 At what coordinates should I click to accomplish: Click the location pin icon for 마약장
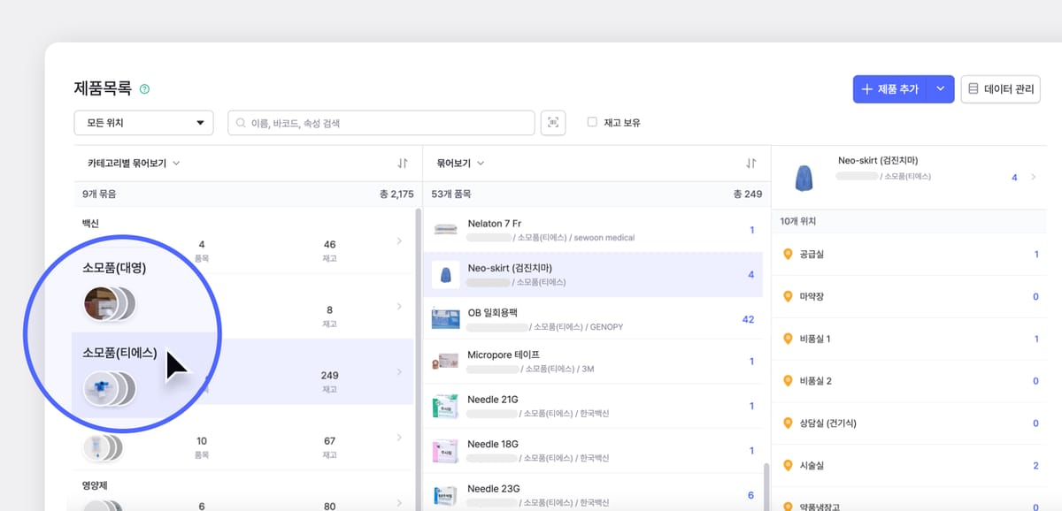click(788, 296)
